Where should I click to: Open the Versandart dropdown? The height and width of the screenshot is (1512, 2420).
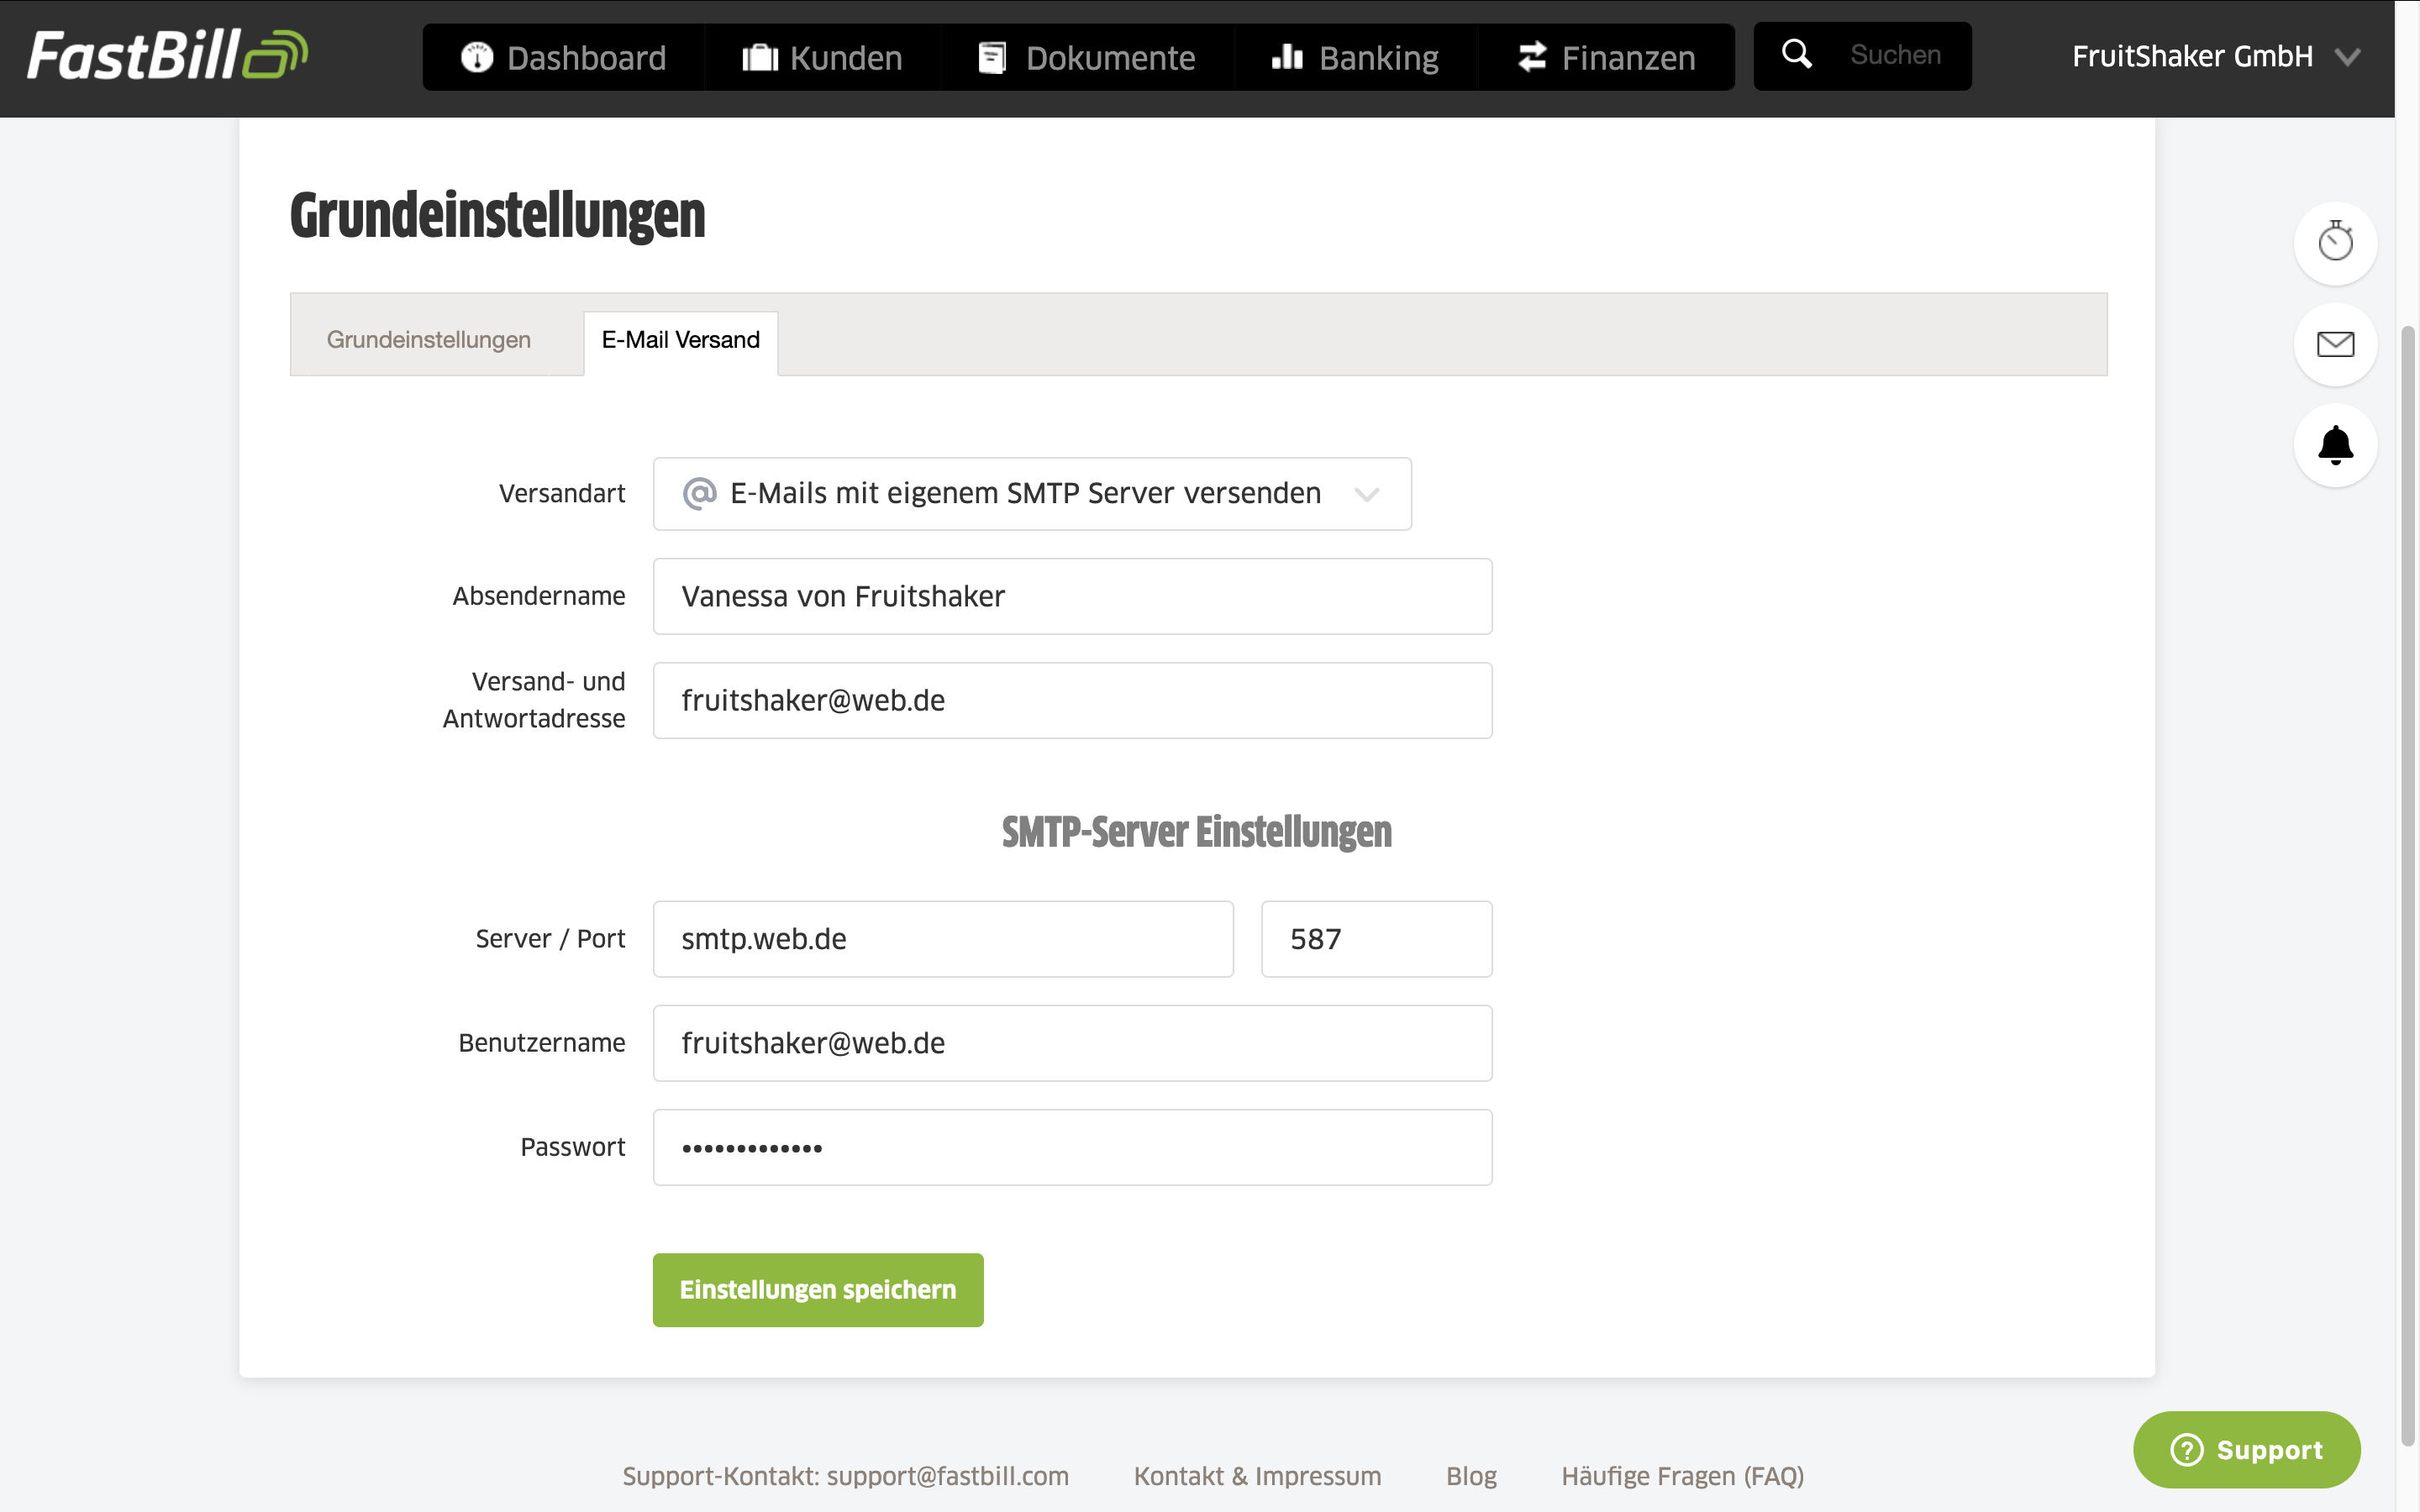click(1032, 494)
